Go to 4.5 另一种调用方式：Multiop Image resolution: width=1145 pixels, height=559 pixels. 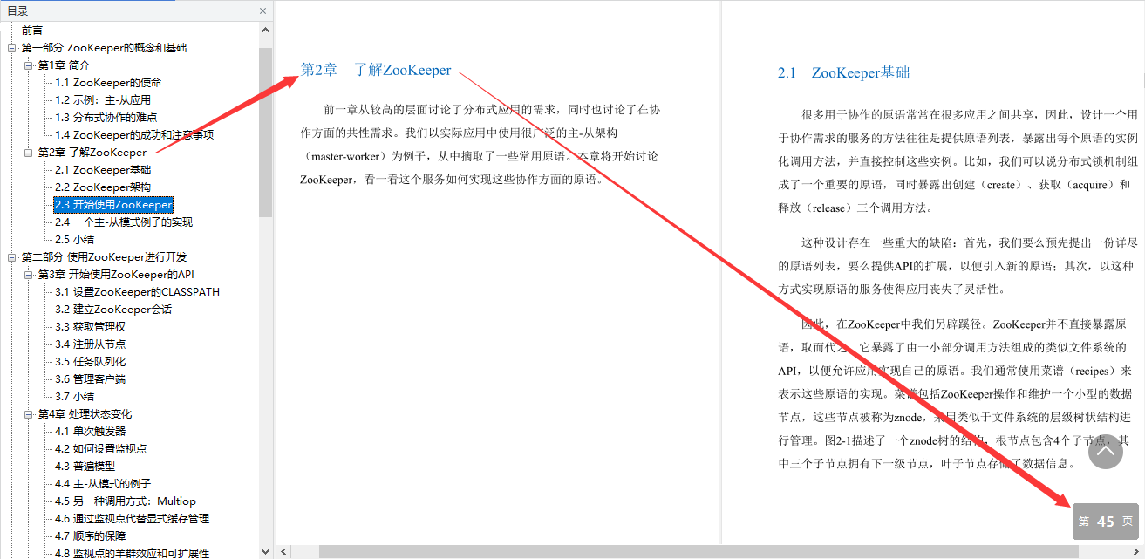[126, 501]
